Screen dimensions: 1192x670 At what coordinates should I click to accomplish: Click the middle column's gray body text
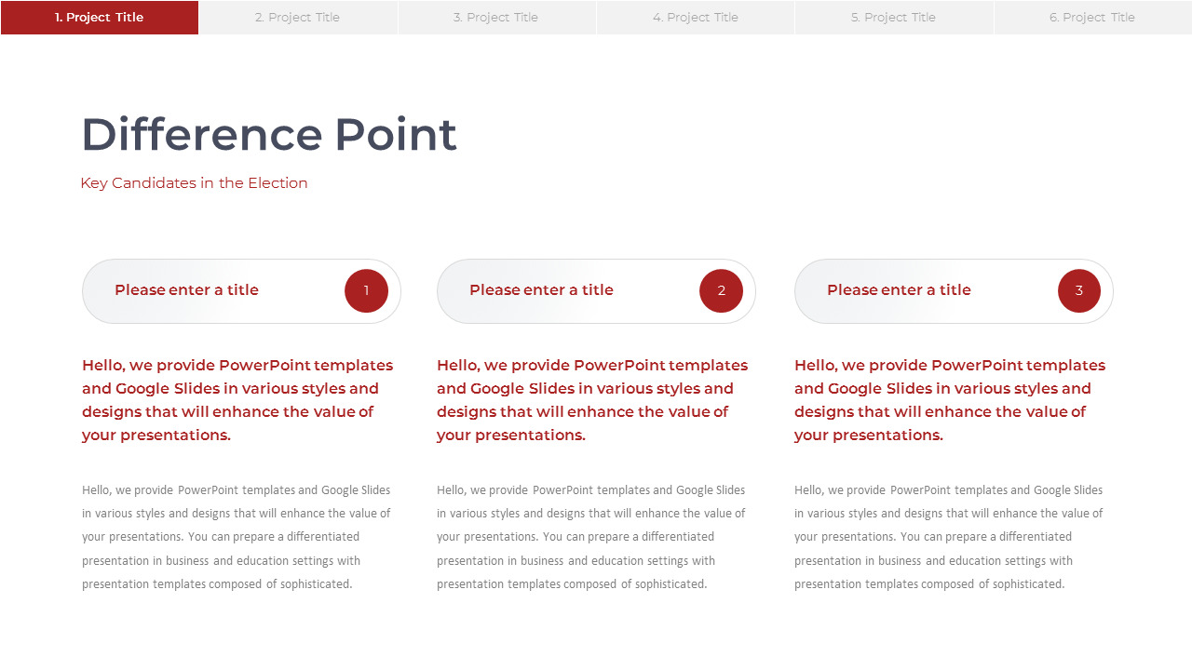pyautogui.click(x=591, y=537)
